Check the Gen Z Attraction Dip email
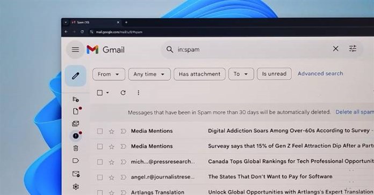Image resolution: width=374 pixels, height=195 pixels. coord(100,146)
